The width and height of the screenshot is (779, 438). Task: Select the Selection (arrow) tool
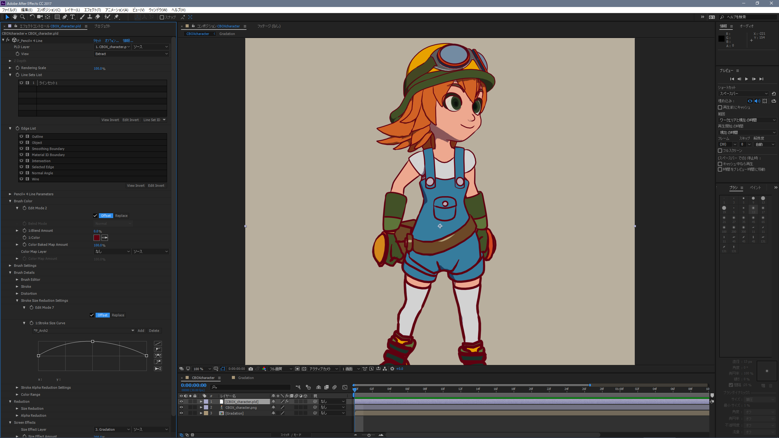7,17
